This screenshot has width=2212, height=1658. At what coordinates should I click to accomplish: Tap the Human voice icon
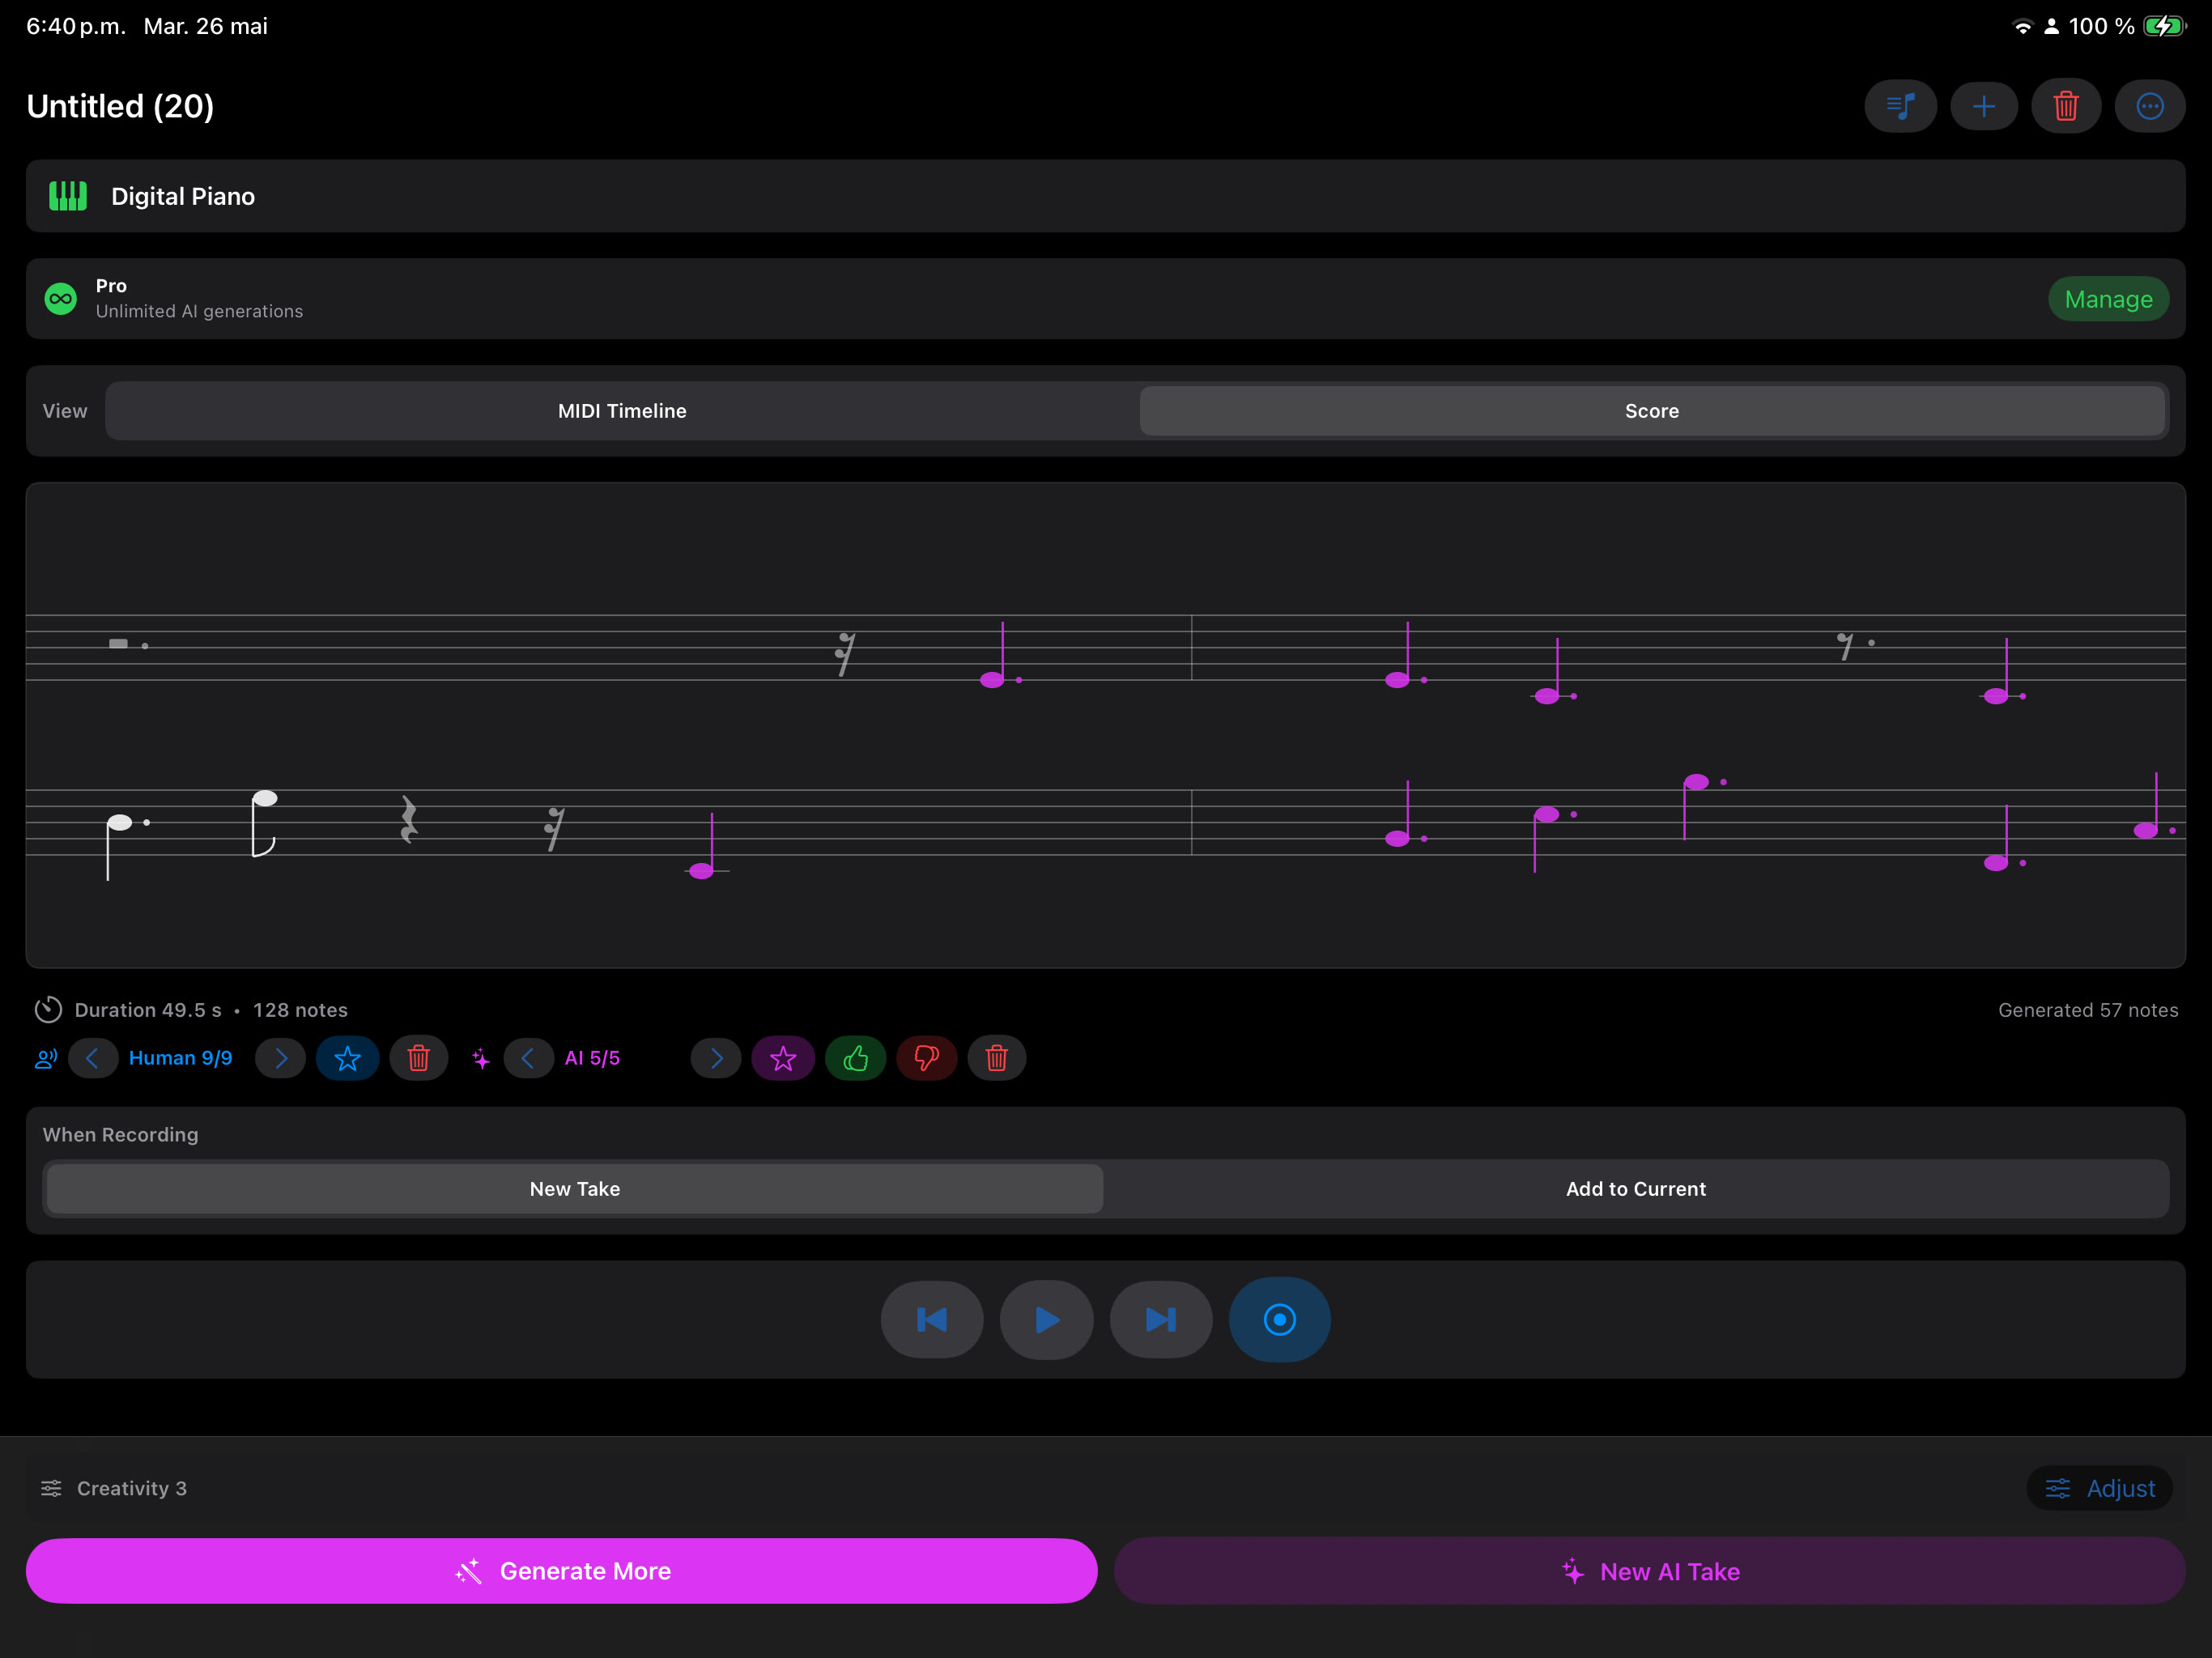point(46,1058)
